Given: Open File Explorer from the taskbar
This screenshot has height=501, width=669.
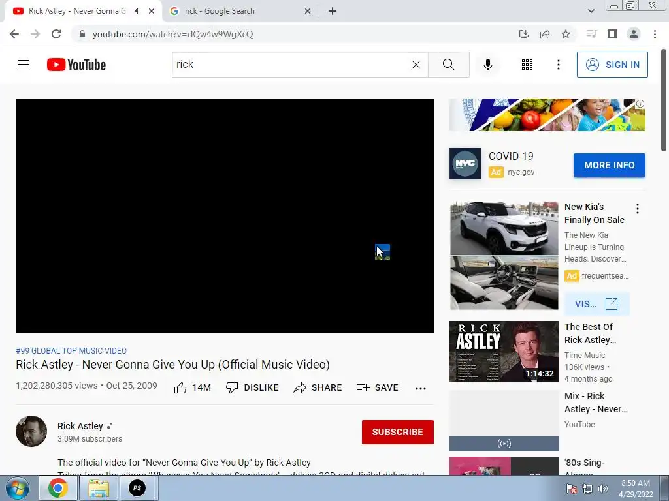Looking at the screenshot, I should [99, 488].
